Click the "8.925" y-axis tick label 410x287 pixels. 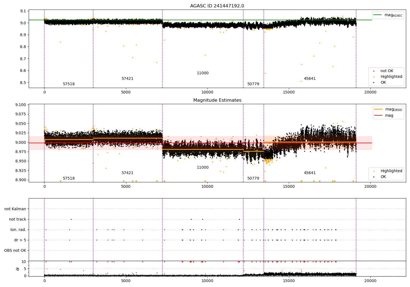[21, 171]
